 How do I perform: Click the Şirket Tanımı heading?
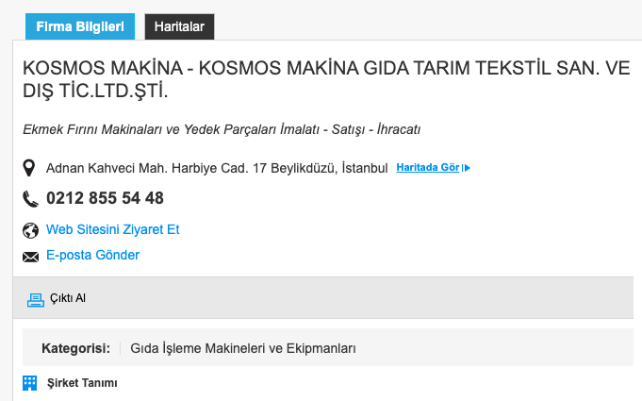(82, 383)
